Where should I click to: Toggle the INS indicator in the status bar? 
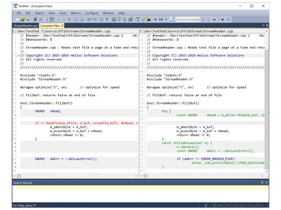click(228, 206)
